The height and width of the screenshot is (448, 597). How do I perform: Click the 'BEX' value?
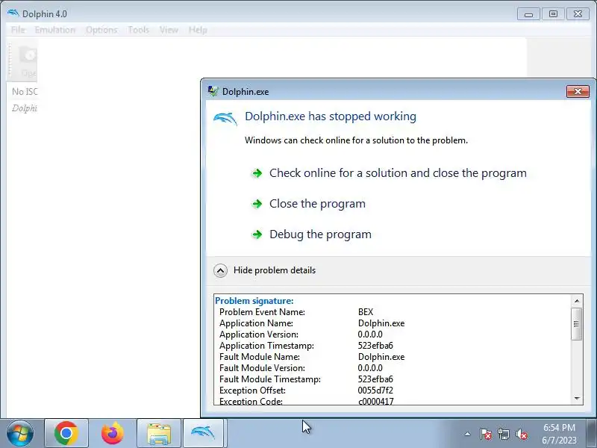point(366,312)
